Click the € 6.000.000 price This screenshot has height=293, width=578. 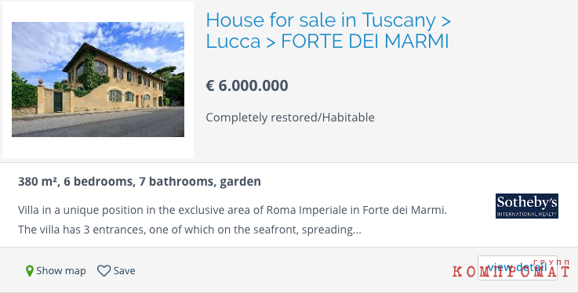[247, 85]
